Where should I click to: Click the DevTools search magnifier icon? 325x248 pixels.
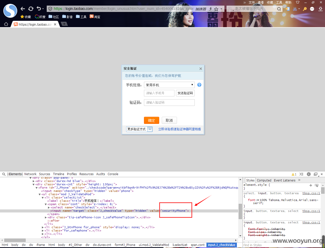[x=4, y=174]
